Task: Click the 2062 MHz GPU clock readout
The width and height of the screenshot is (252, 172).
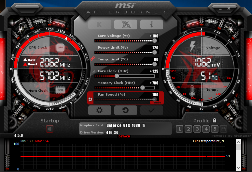Action: (55, 62)
